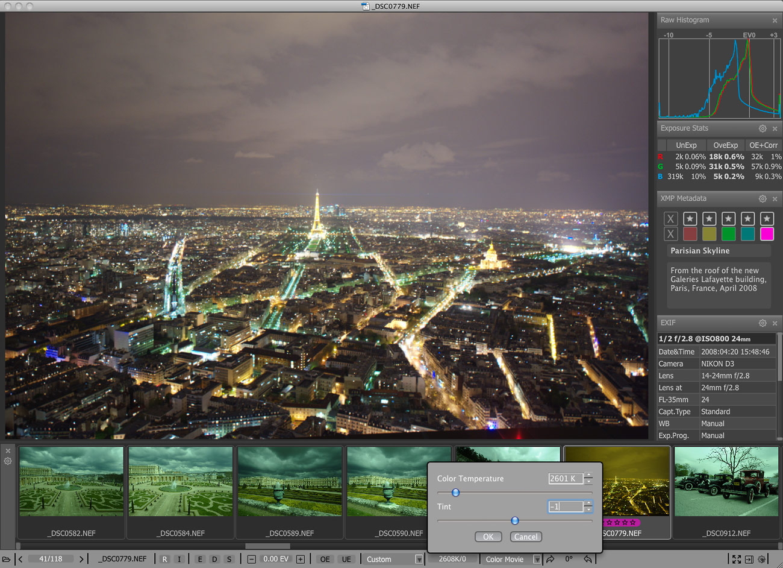Open the Color Movie dropdown
The image size is (783, 568).
click(x=537, y=560)
